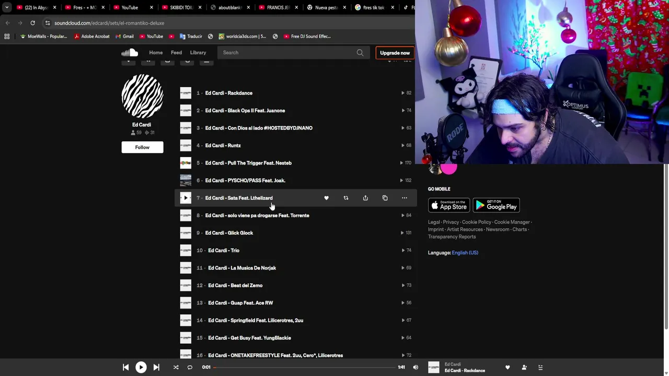Viewport: 669px width, 376px height.
Task: Open Free DJ Sound Effects bookmark
Action: pyautogui.click(x=307, y=37)
